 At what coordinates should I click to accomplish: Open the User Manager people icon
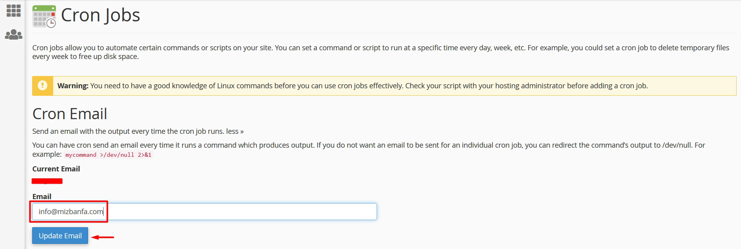(x=13, y=35)
